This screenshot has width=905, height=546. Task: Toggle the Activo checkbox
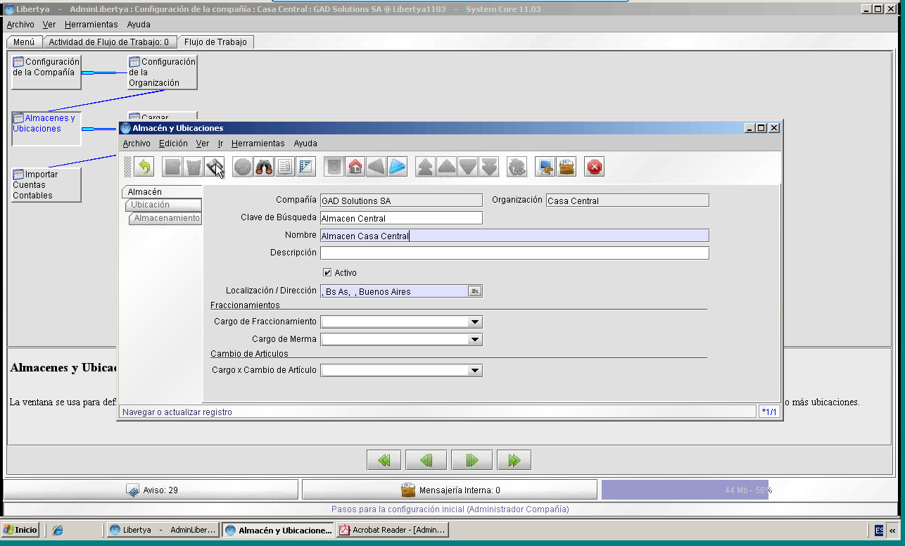[x=327, y=272]
